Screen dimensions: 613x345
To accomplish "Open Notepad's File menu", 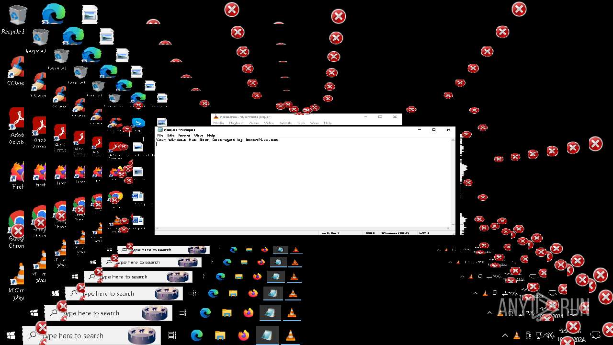I will coord(160,136).
